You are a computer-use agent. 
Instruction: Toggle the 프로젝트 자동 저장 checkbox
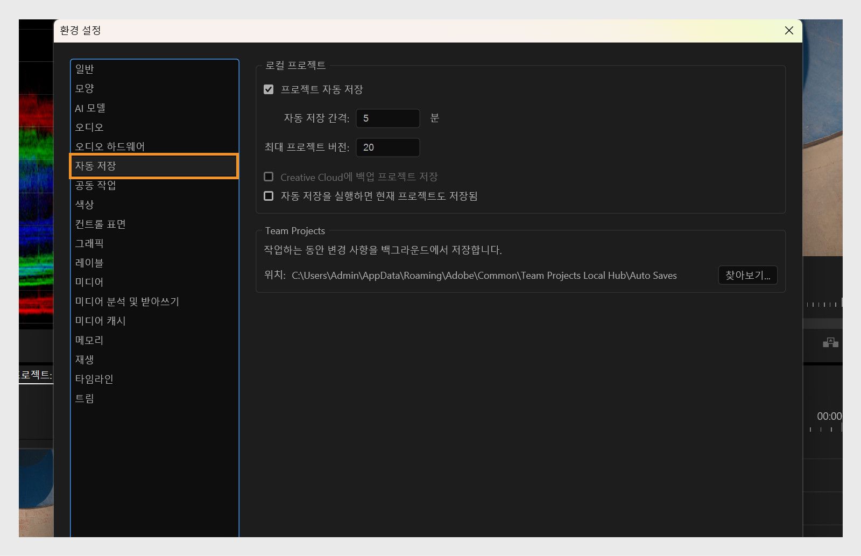(x=269, y=89)
